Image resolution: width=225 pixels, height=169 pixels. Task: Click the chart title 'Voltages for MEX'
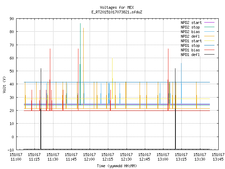pos(117,7)
